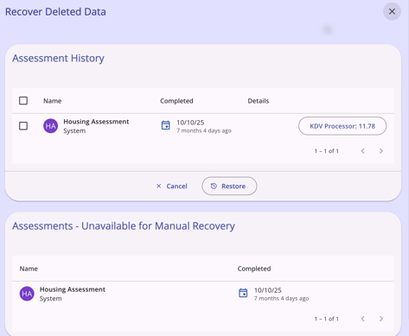Screen dimensions: 409x336
Task: Click Assessments - Unavailable for Manual Recovery title
Action: (x=124, y=226)
